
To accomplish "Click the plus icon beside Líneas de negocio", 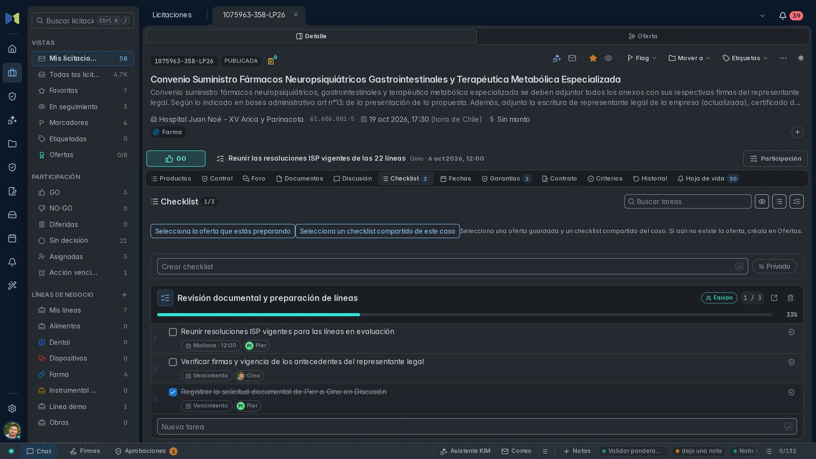I will coord(124,295).
